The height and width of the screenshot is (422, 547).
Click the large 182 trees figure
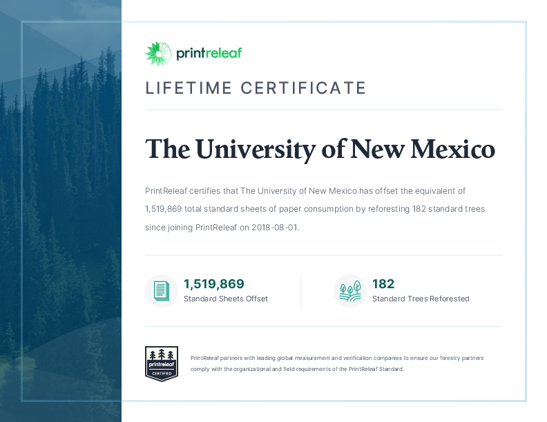coord(383,284)
